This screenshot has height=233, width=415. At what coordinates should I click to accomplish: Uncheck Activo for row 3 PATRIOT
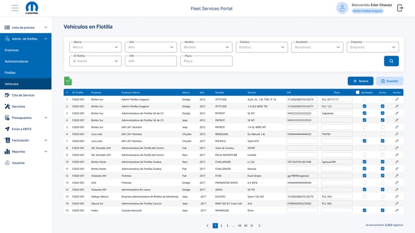383,114
